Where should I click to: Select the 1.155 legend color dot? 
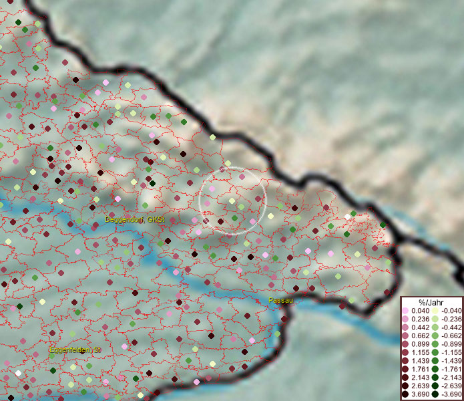coord(405,352)
